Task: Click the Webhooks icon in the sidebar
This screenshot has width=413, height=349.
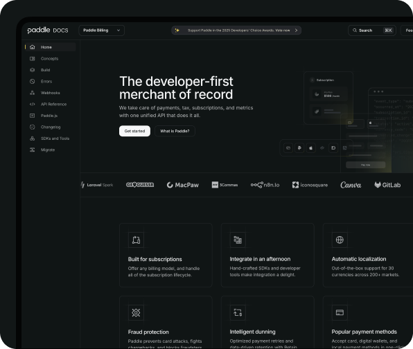Action: pos(32,93)
